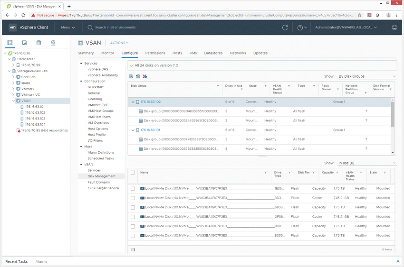The height and width of the screenshot is (267, 404).
Task: Open the Storage inventory view icon
Action: pos(38,43)
